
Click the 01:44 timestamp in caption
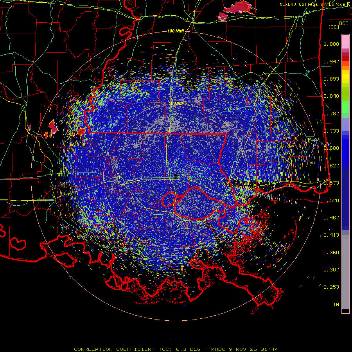pos(269,349)
